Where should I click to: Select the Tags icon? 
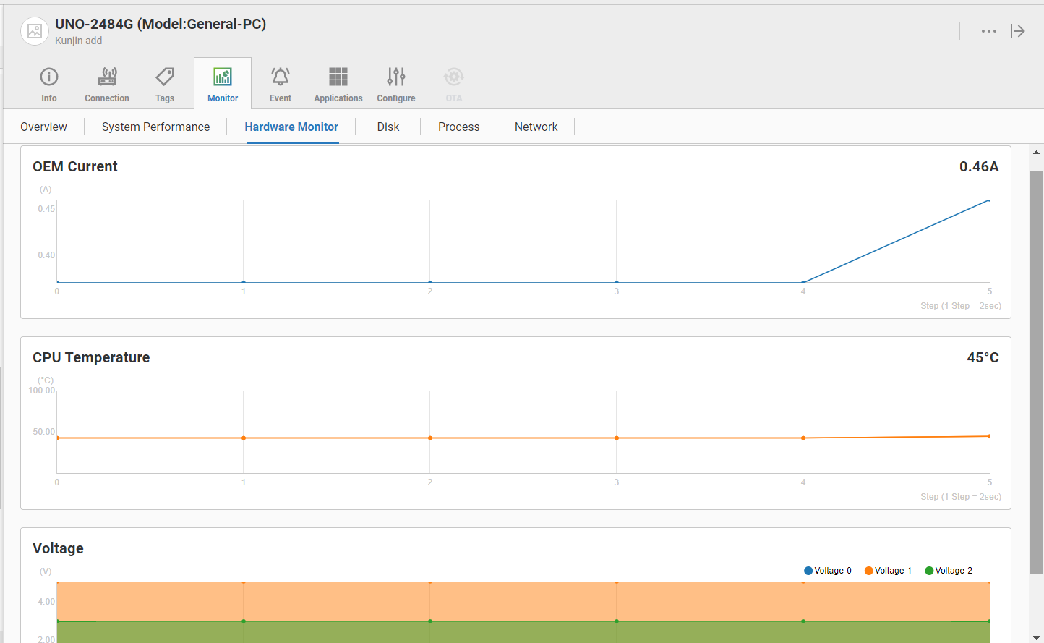[165, 77]
